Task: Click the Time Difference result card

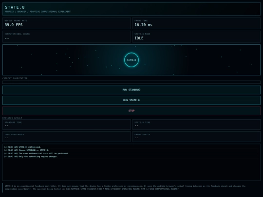Action: 67,137
